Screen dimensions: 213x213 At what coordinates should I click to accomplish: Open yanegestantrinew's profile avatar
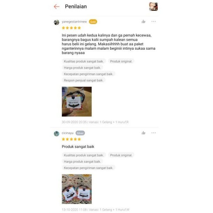tap(56, 22)
